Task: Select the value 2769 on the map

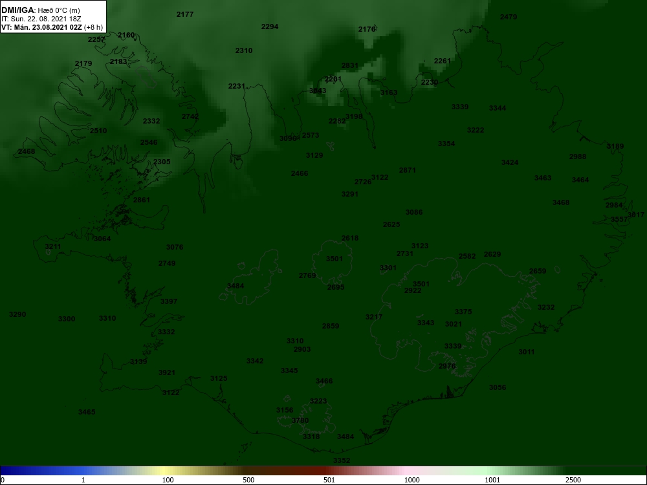Action: (307, 276)
